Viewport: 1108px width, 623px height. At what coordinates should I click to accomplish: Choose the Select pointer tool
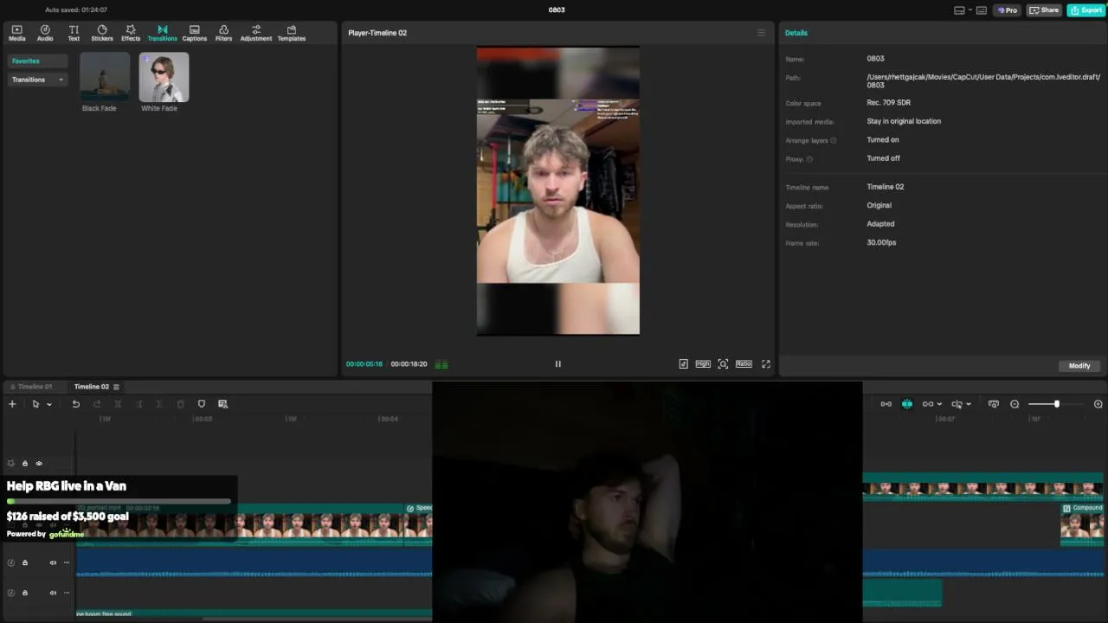tap(35, 404)
